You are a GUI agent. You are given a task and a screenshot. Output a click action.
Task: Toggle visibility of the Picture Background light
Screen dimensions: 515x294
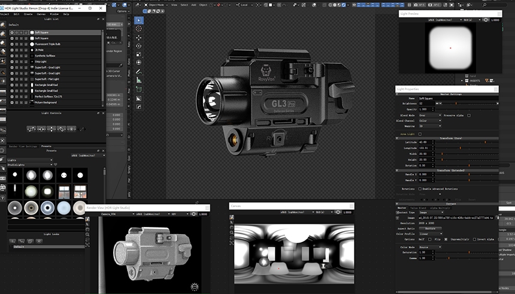(12, 102)
